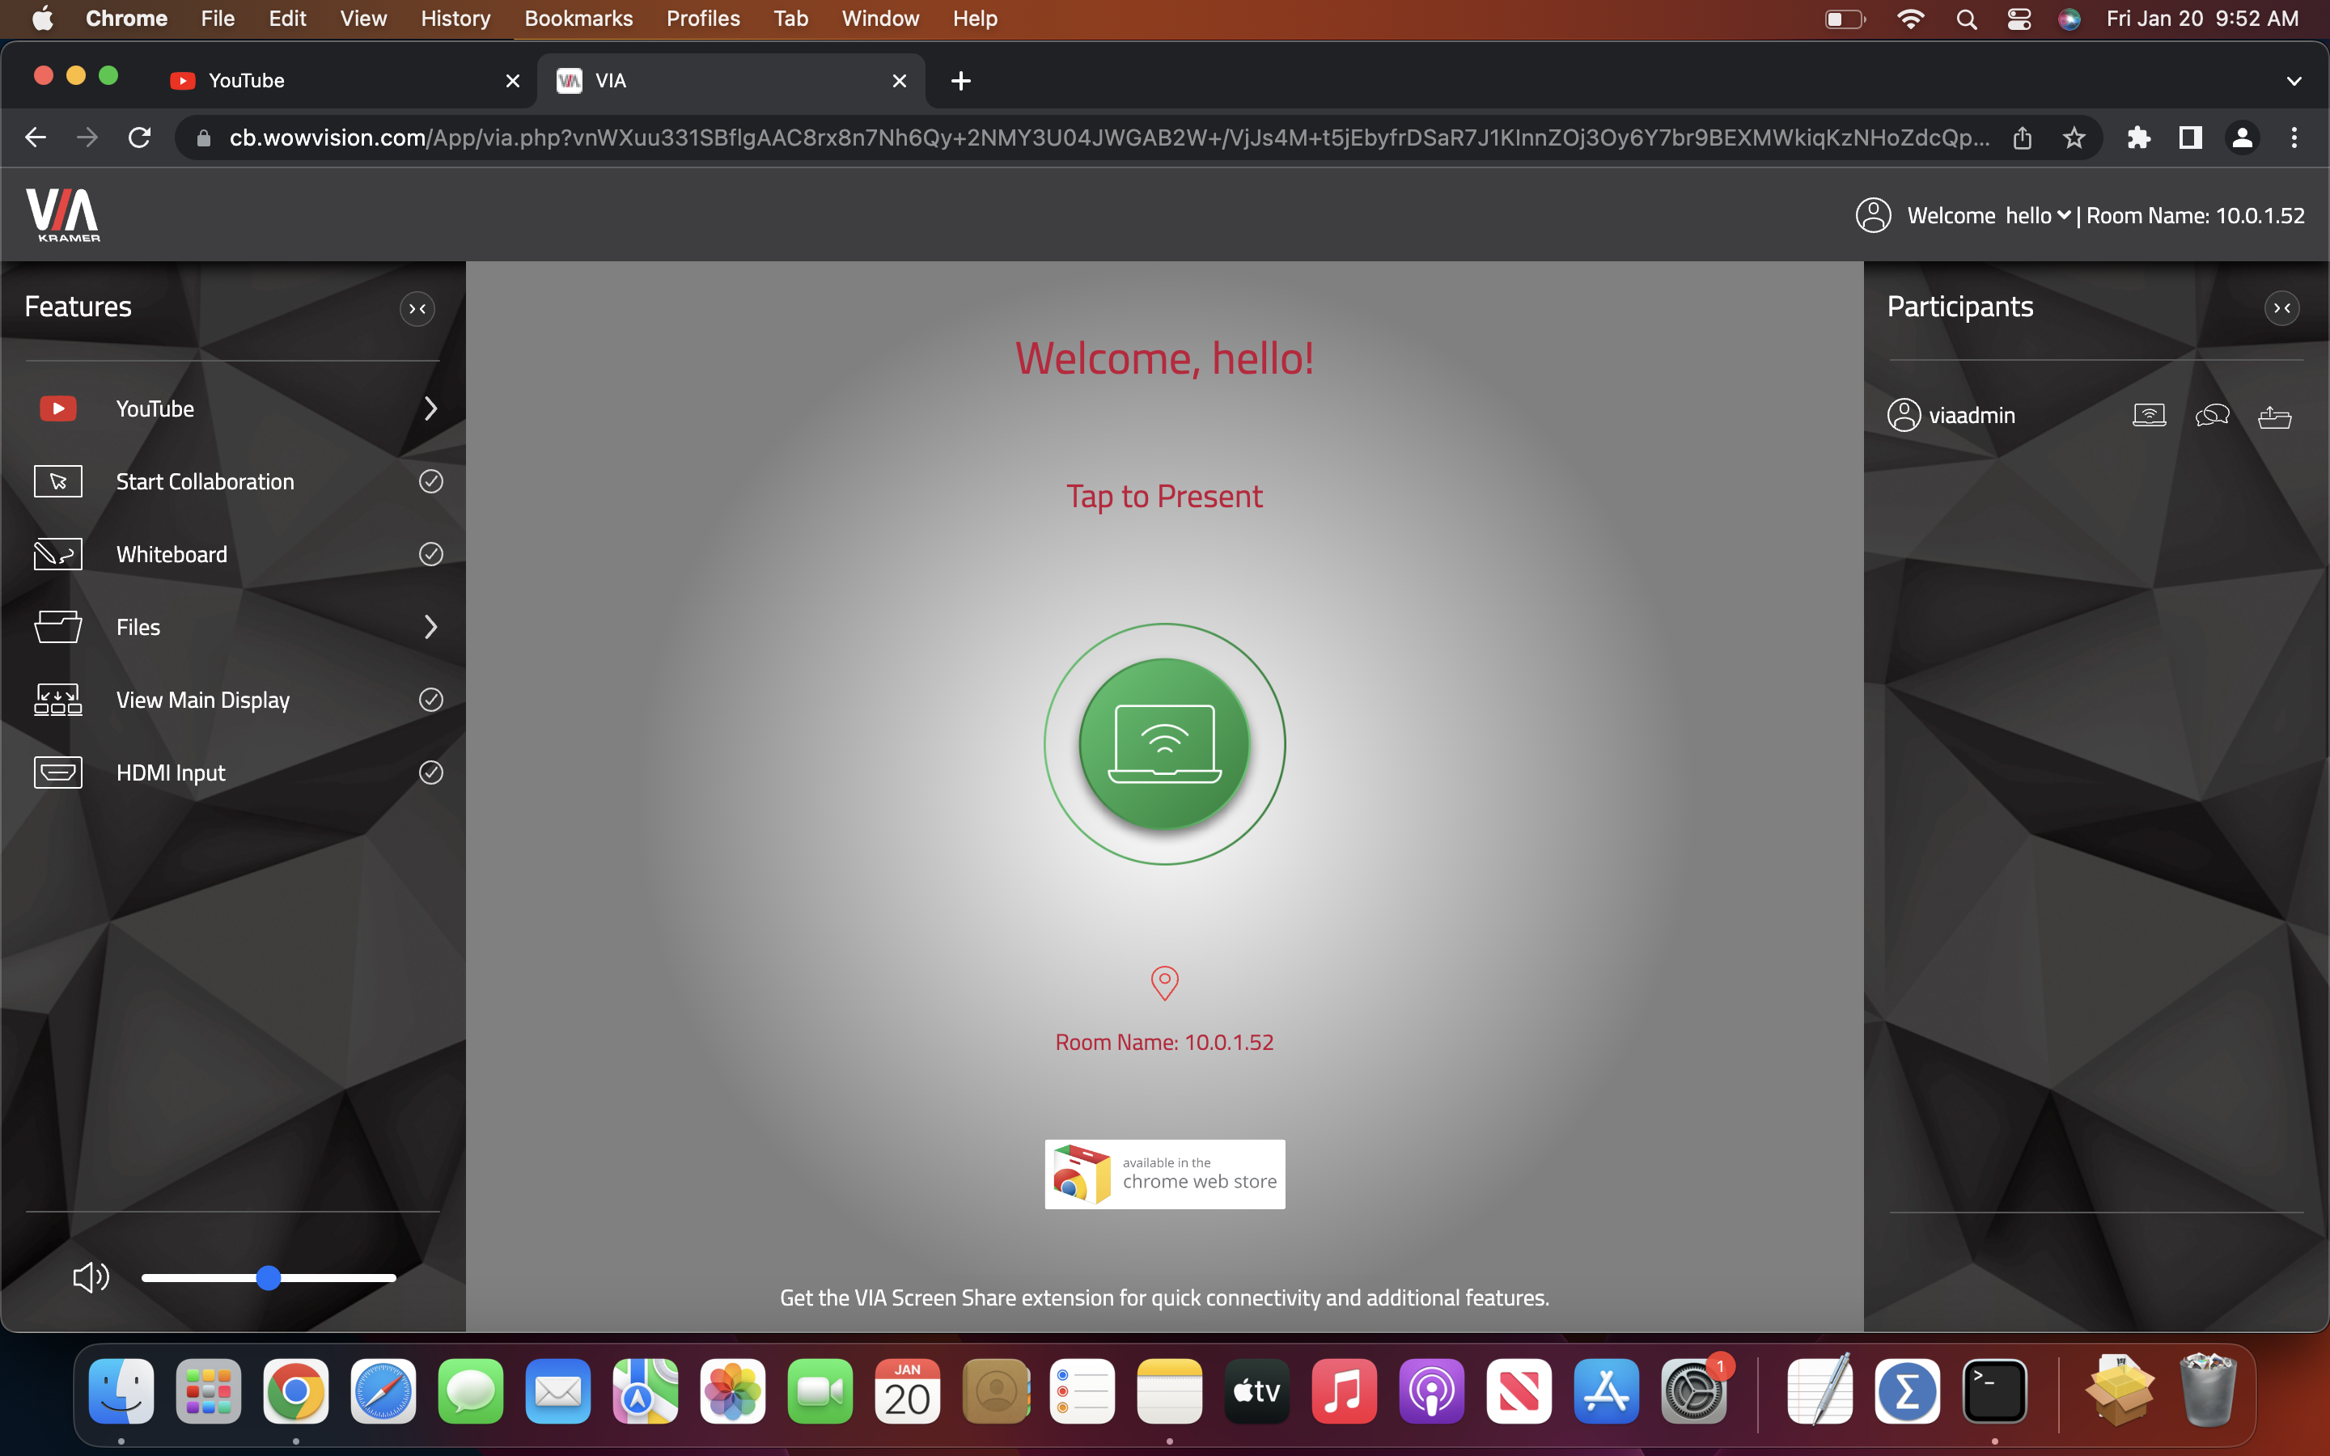
Task: Open the Chrome three-dot menu
Action: (2294, 138)
